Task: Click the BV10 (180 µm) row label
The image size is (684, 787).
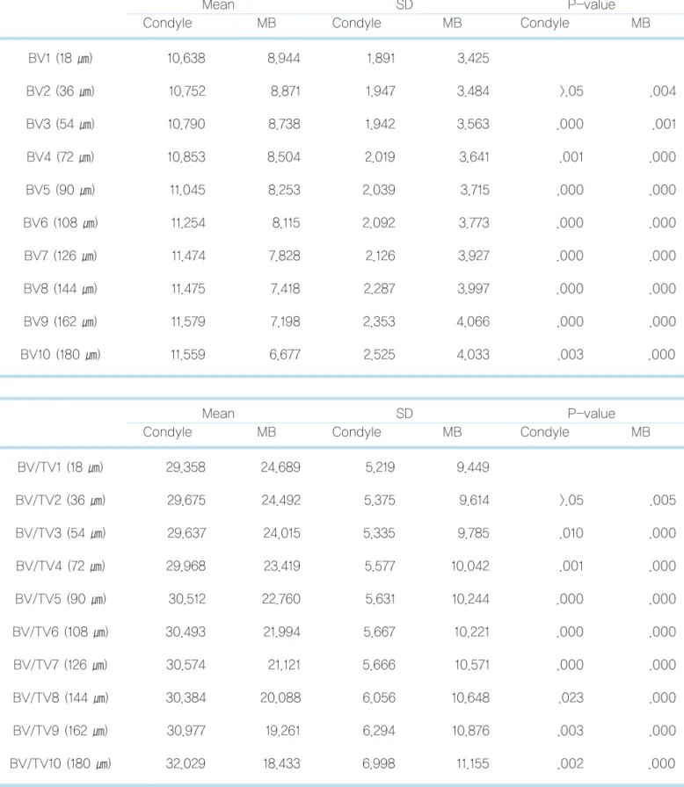Action: point(61,355)
